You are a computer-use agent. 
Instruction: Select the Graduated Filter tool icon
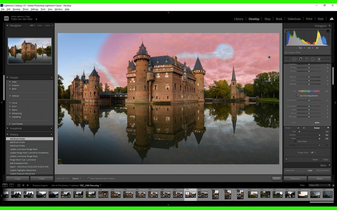coord(307,59)
